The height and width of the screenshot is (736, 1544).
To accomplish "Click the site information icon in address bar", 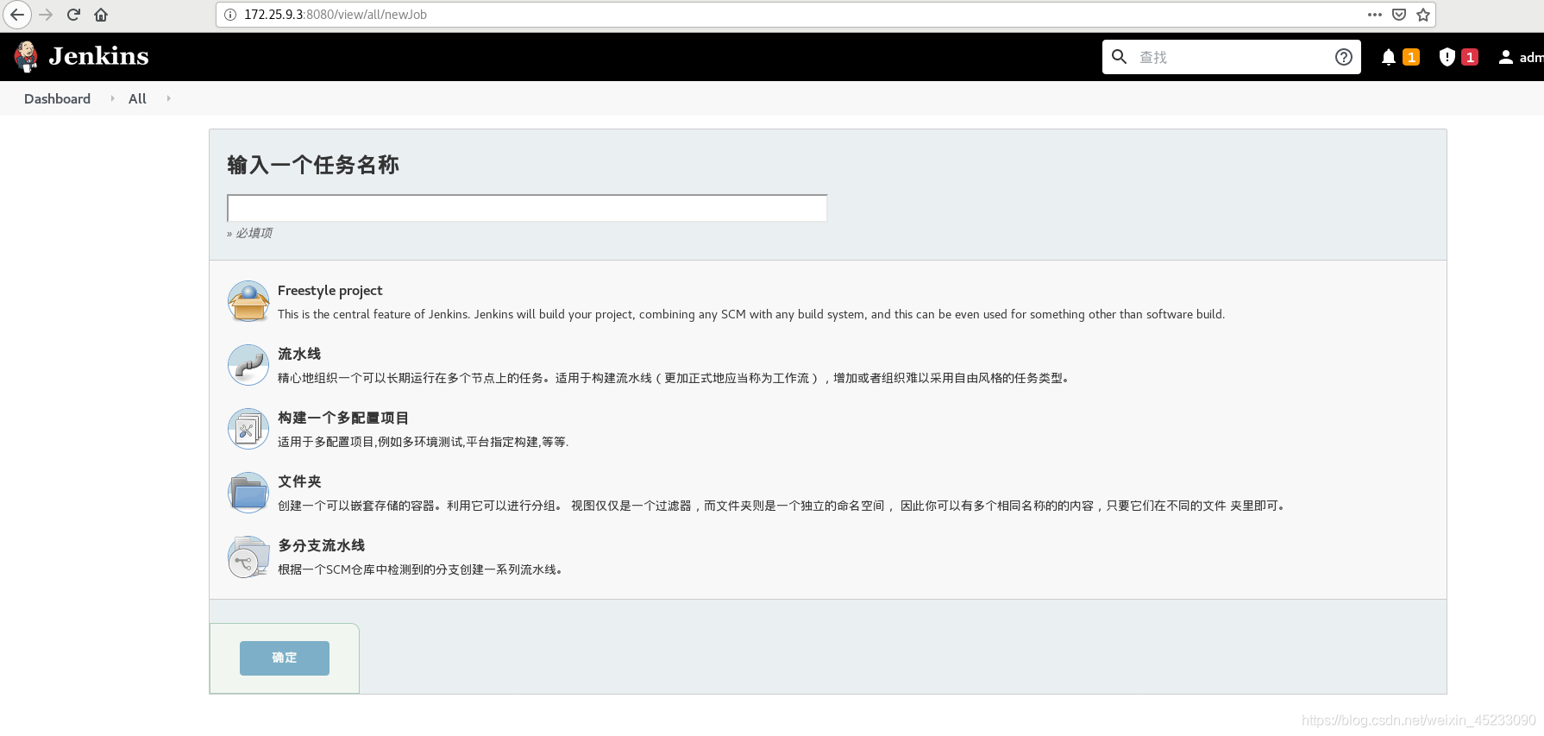I will click(229, 15).
